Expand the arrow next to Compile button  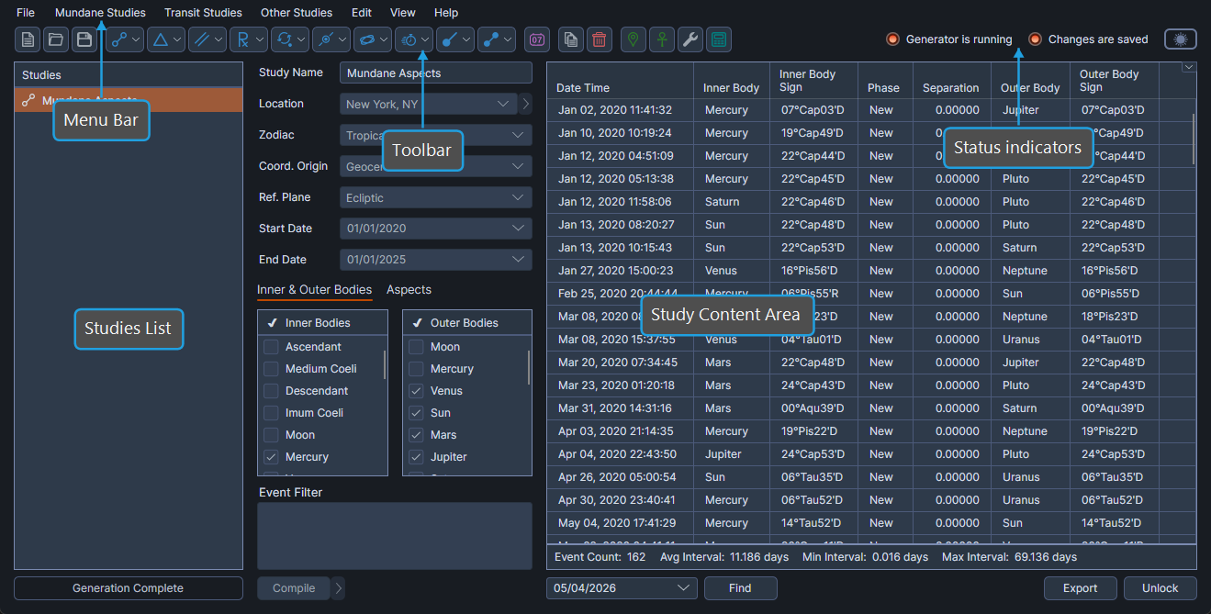coord(338,588)
